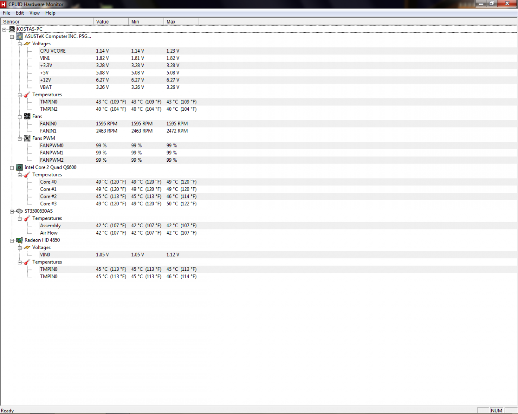Collapse the motherboard Temperatures group

coord(19,95)
